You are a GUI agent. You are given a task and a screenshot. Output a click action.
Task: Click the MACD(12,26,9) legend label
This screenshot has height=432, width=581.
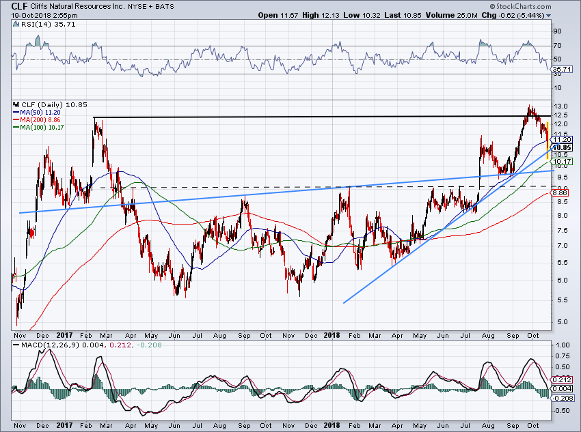click(x=50, y=345)
